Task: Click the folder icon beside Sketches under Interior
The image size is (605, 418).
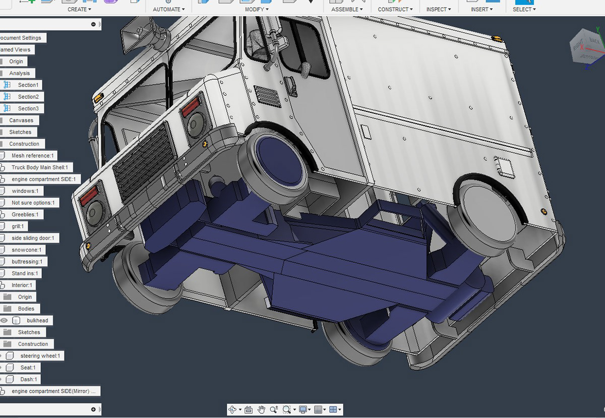Action: tap(7, 332)
